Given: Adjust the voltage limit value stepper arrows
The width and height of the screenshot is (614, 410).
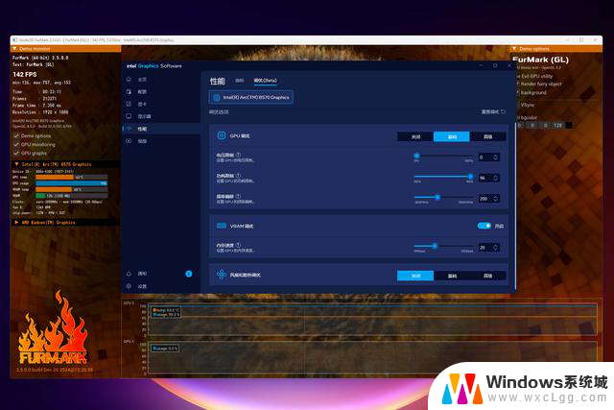Looking at the screenshot, I should [x=495, y=157].
